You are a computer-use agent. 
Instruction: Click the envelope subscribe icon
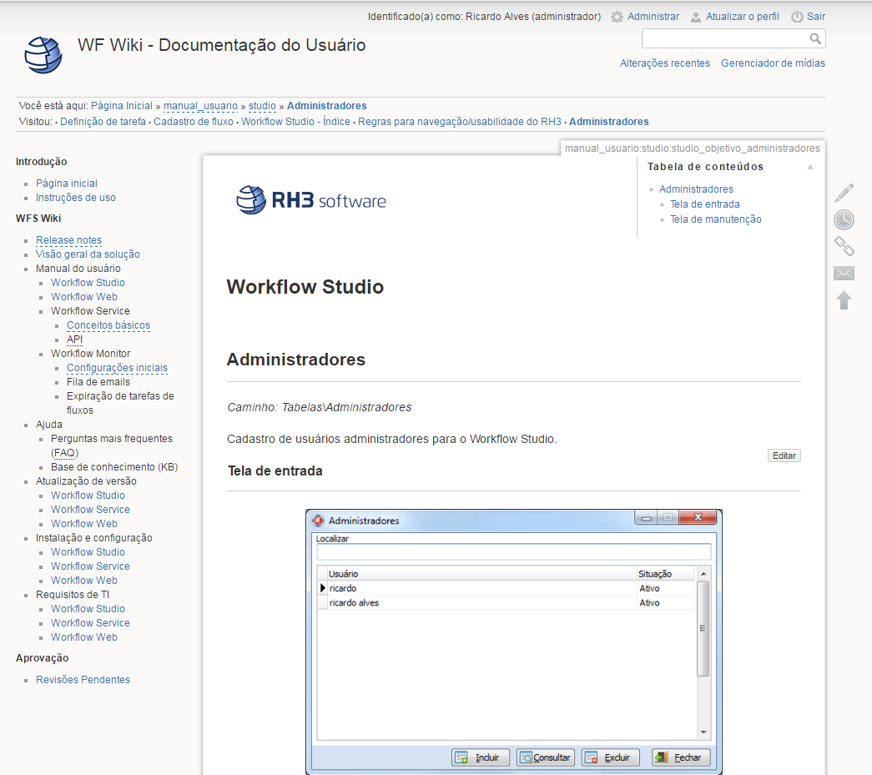point(844,274)
